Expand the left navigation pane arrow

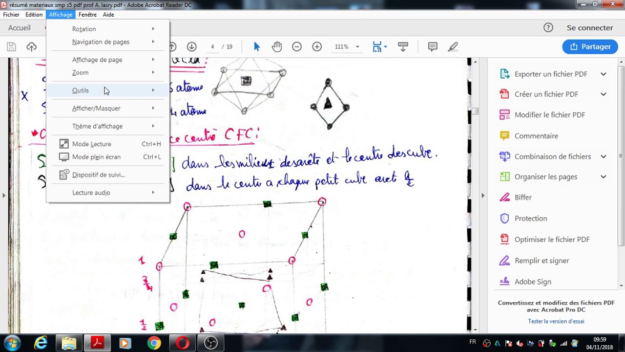tap(4, 196)
